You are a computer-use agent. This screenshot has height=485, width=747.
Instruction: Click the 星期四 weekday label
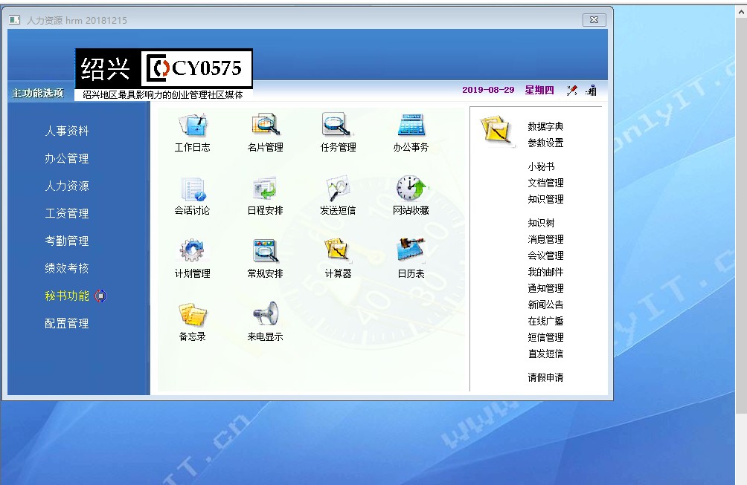tap(539, 90)
